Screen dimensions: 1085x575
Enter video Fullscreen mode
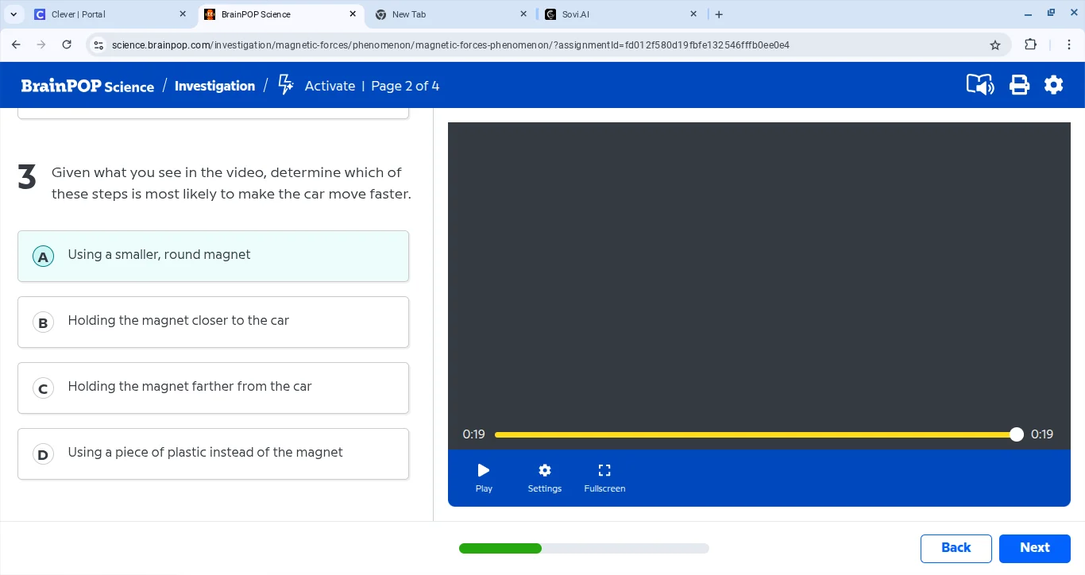click(x=604, y=477)
